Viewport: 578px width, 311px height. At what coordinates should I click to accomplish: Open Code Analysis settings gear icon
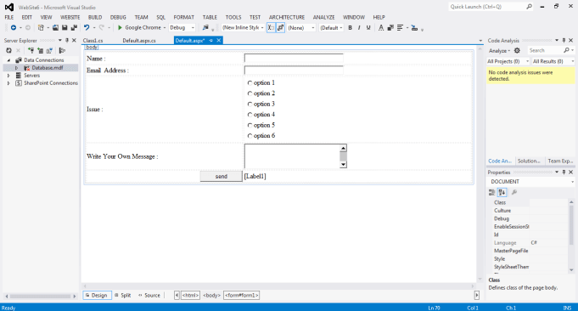[517, 50]
